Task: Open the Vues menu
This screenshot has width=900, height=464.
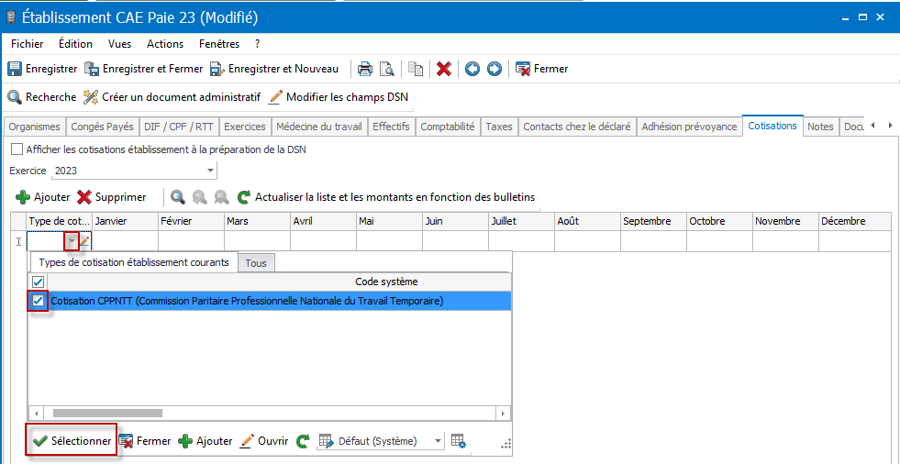Action: coord(119,44)
